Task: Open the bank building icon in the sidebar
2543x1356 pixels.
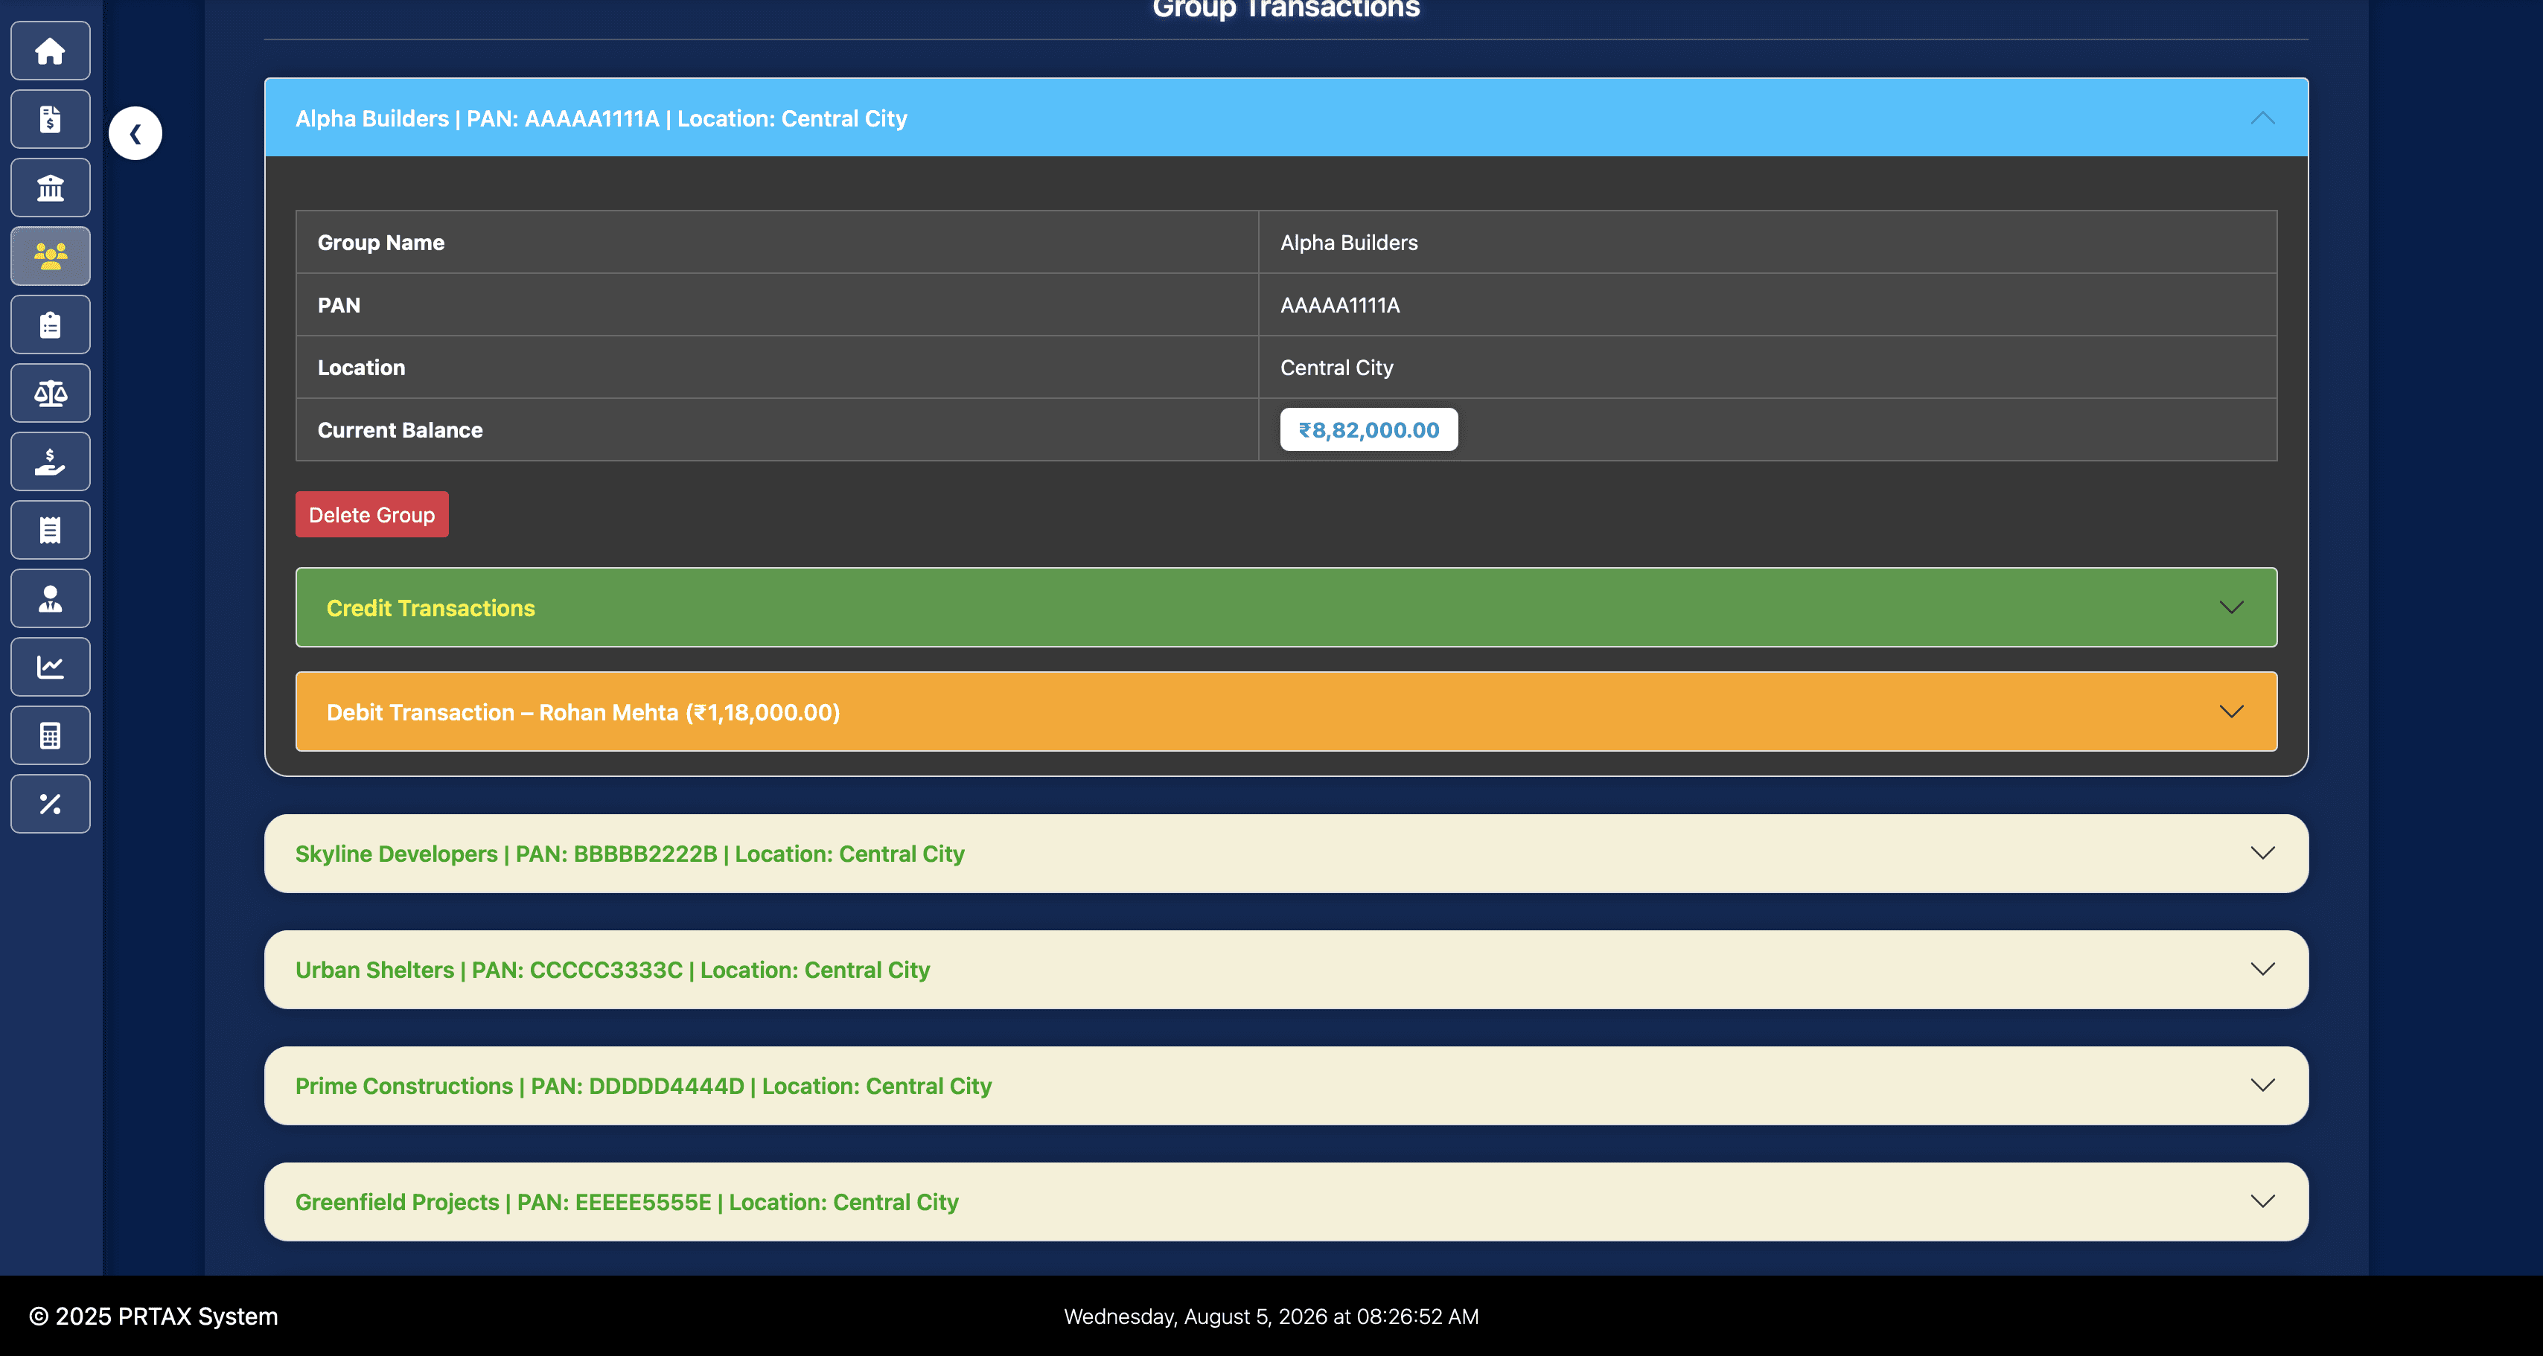Action: pos(51,188)
